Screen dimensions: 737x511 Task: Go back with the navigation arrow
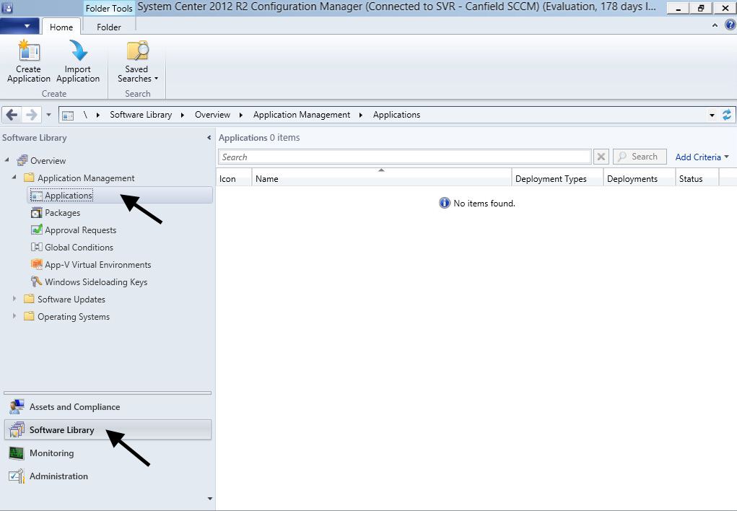12,115
